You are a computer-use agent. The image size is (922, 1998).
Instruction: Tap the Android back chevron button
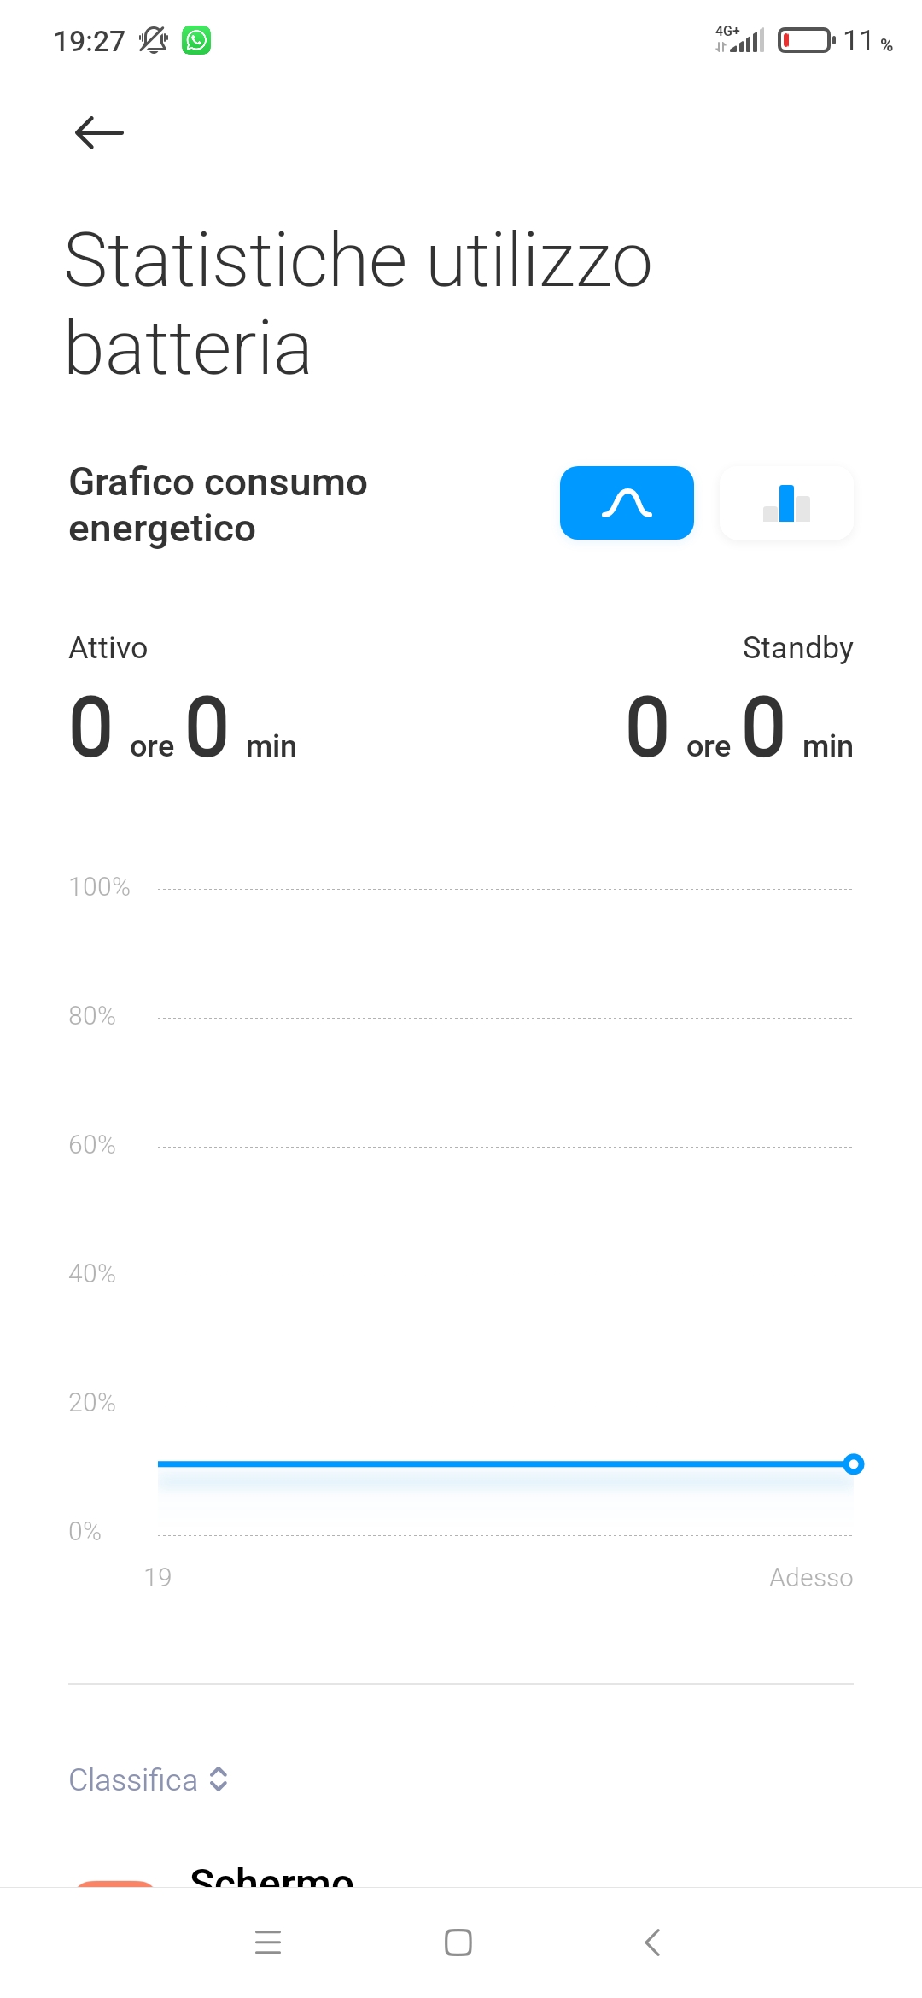pyautogui.click(x=652, y=1942)
